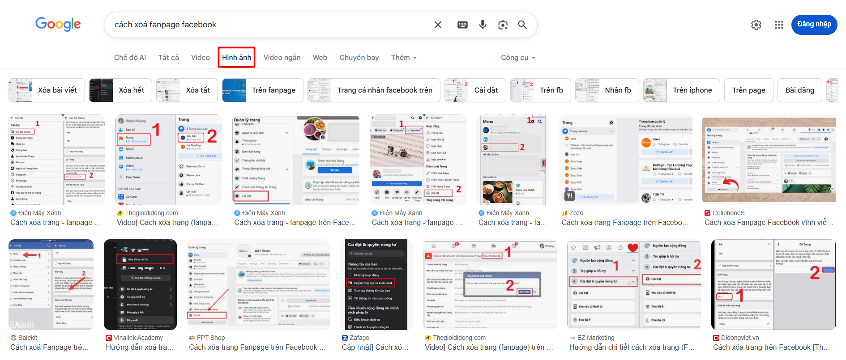Image resolution: width=846 pixels, height=360 pixels.
Task: Select the Xóa tất filter chip
Action: (187, 90)
